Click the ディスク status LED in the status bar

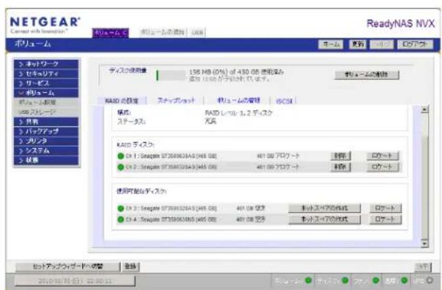pyautogui.click(x=345, y=280)
